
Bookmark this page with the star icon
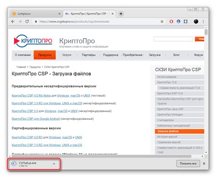[x=162, y=21]
